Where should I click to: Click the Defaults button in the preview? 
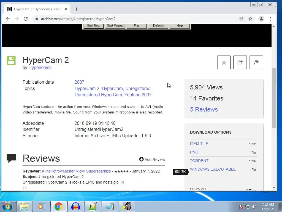(158, 26)
